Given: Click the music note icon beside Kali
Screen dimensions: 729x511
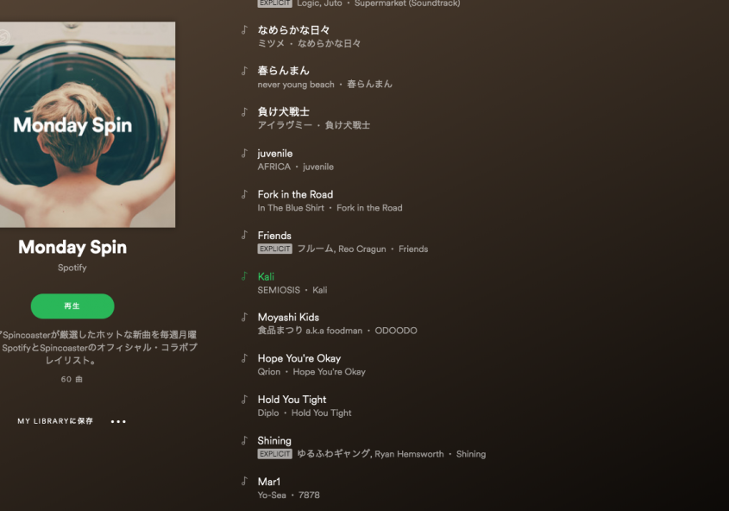Looking at the screenshot, I should point(244,275).
